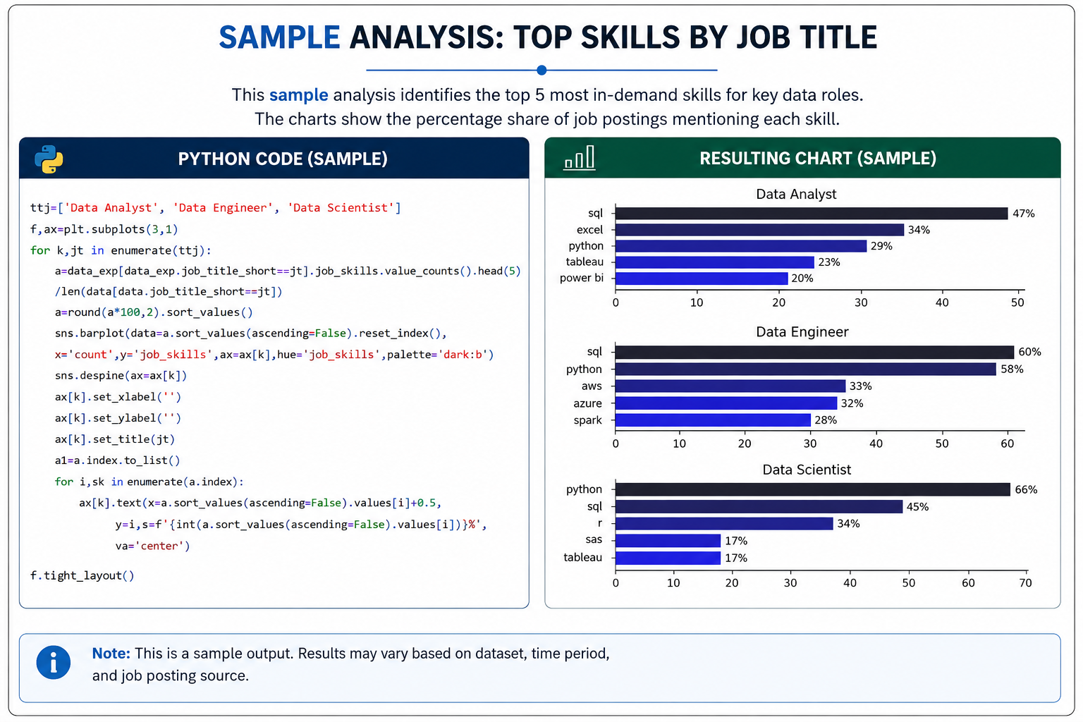The width and height of the screenshot is (1083, 722).
Task: Click the sns.despine(ax=ax[k]) line
Action: [x=121, y=375]
